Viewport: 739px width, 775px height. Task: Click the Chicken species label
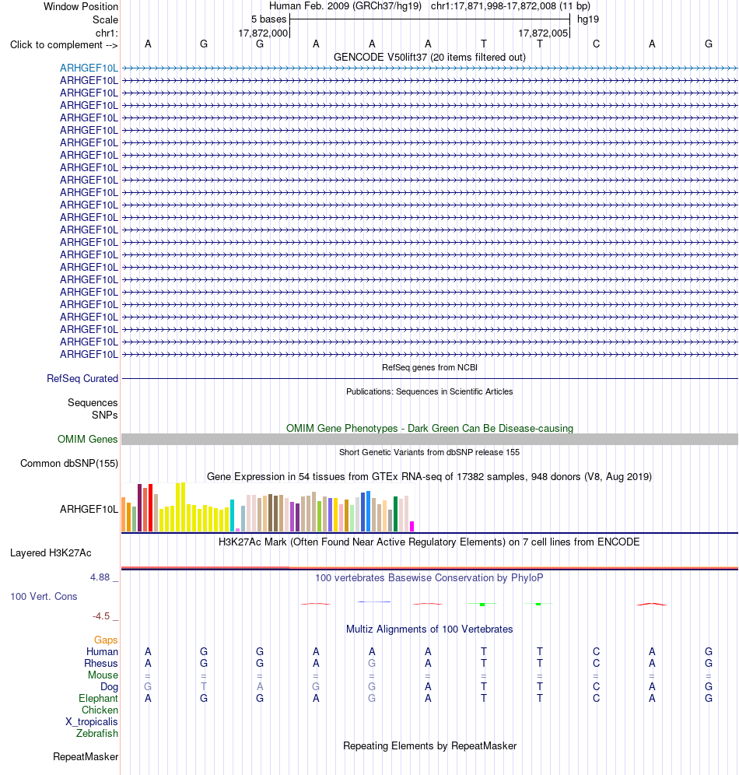coord(100,710)
